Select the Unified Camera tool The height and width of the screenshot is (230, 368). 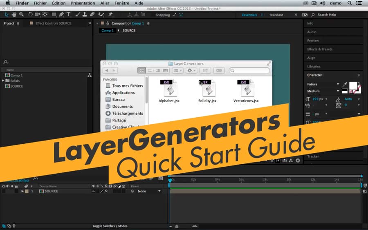pyautogui.click(x=37, y=15)
